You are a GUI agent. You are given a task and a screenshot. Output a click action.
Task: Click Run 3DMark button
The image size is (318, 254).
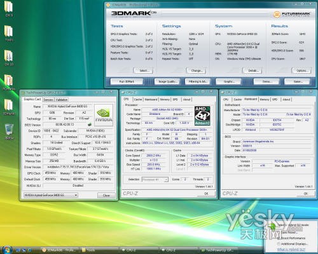click(127, 81)
